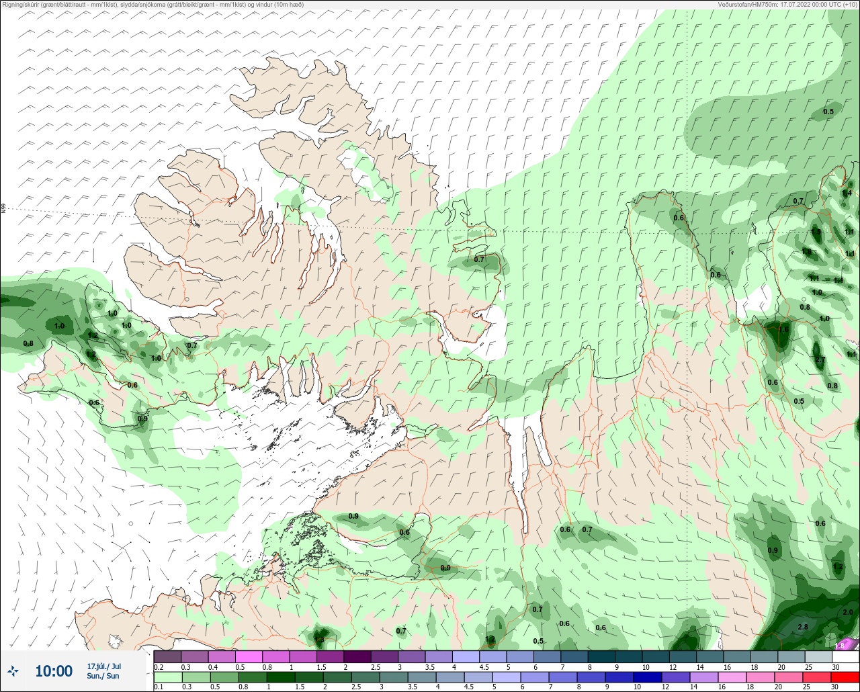860x692 pixels.
Task: Click the 1.4 precipitation value on map
Action: tap(847, 193)
